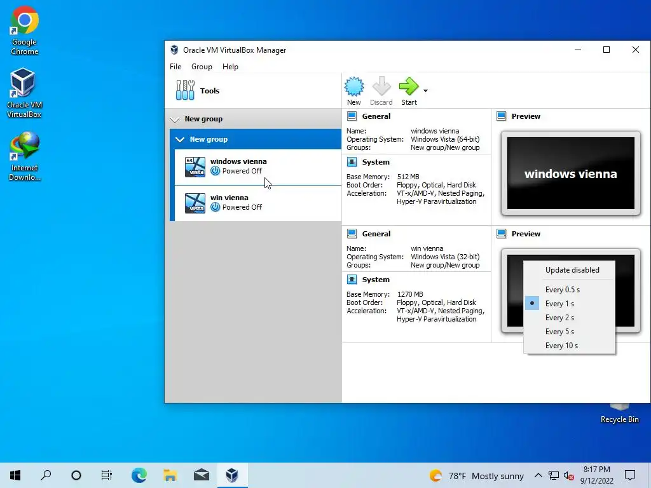Open the upper General section header link

click(x=376, y=116)
